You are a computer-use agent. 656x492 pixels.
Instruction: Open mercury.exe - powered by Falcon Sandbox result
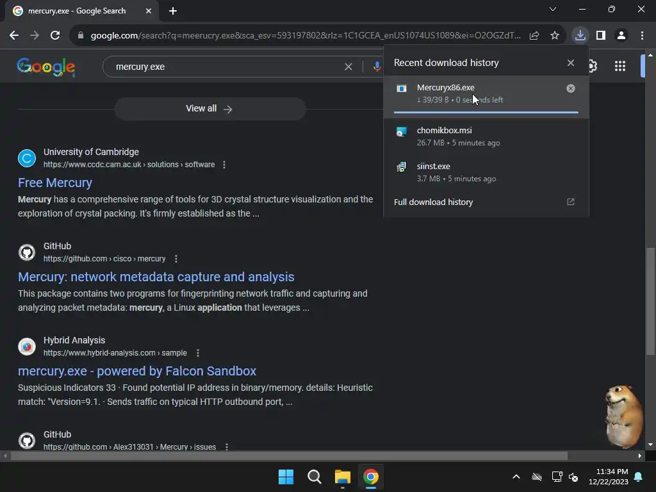point(137,371)
